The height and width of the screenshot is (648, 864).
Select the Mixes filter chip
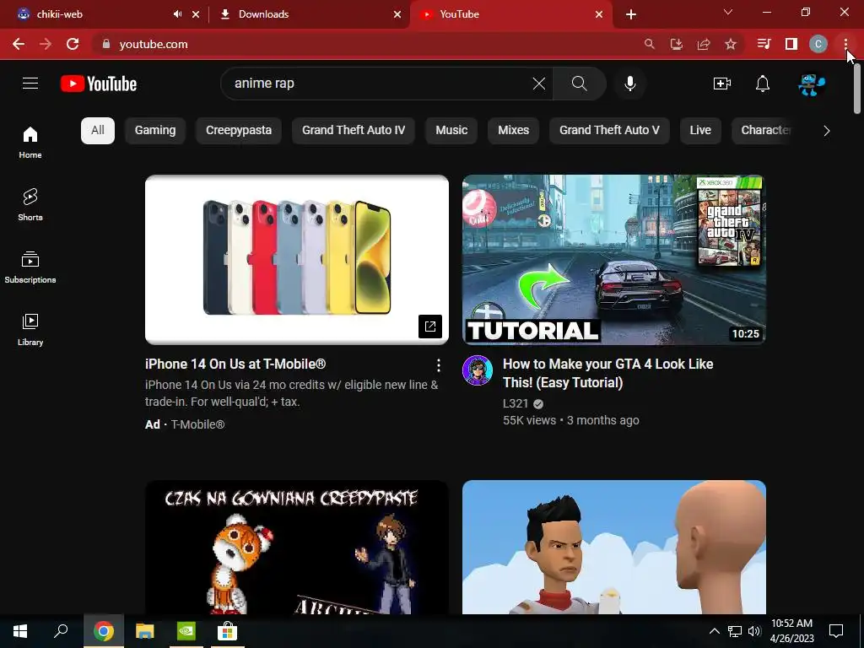[514, 131]
